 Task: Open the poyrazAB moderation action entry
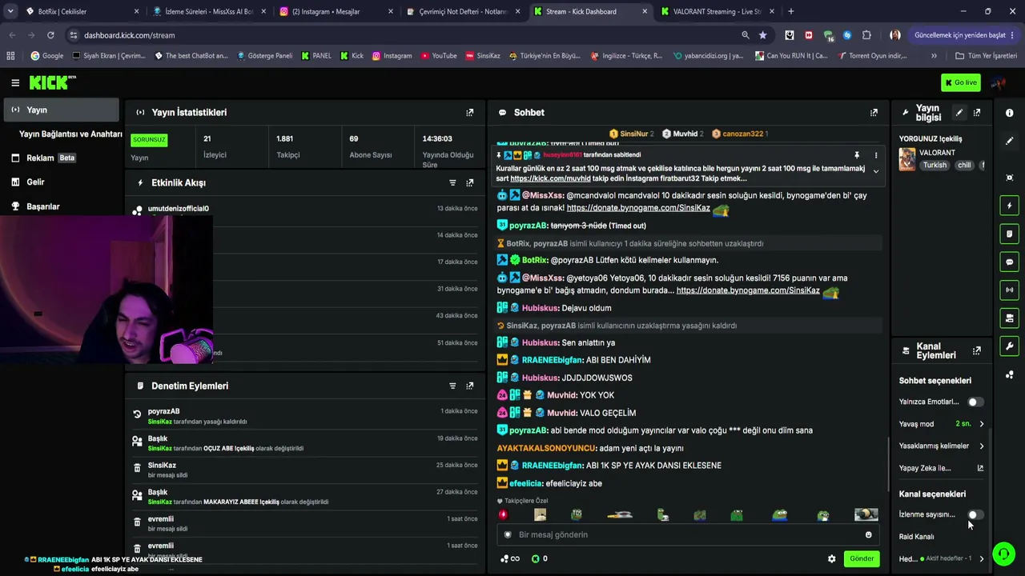tap(304, 416)
